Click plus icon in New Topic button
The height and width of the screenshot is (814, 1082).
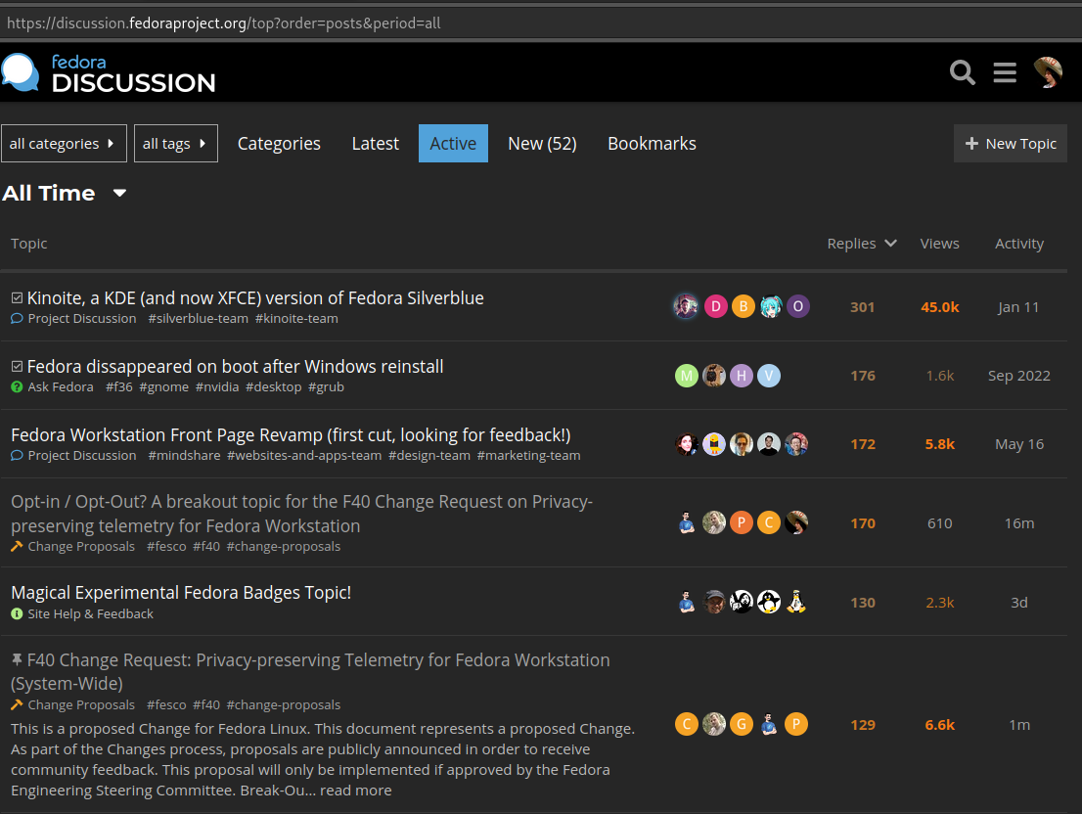971,144
